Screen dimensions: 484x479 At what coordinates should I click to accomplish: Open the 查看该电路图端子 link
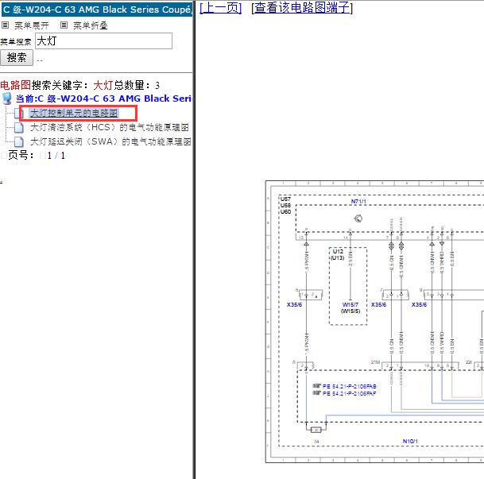coord(302,7)
